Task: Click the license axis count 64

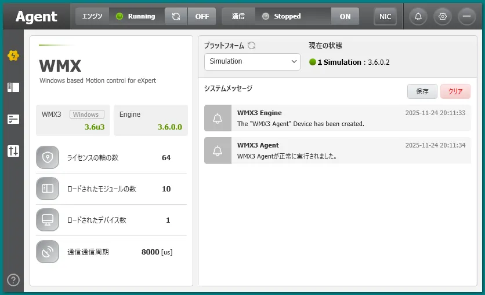Action: tap(166, 158)
